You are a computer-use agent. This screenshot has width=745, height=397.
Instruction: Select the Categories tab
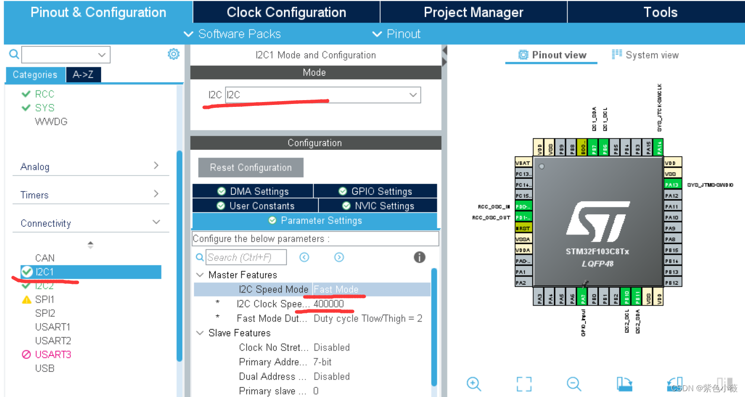coord(35,74)
